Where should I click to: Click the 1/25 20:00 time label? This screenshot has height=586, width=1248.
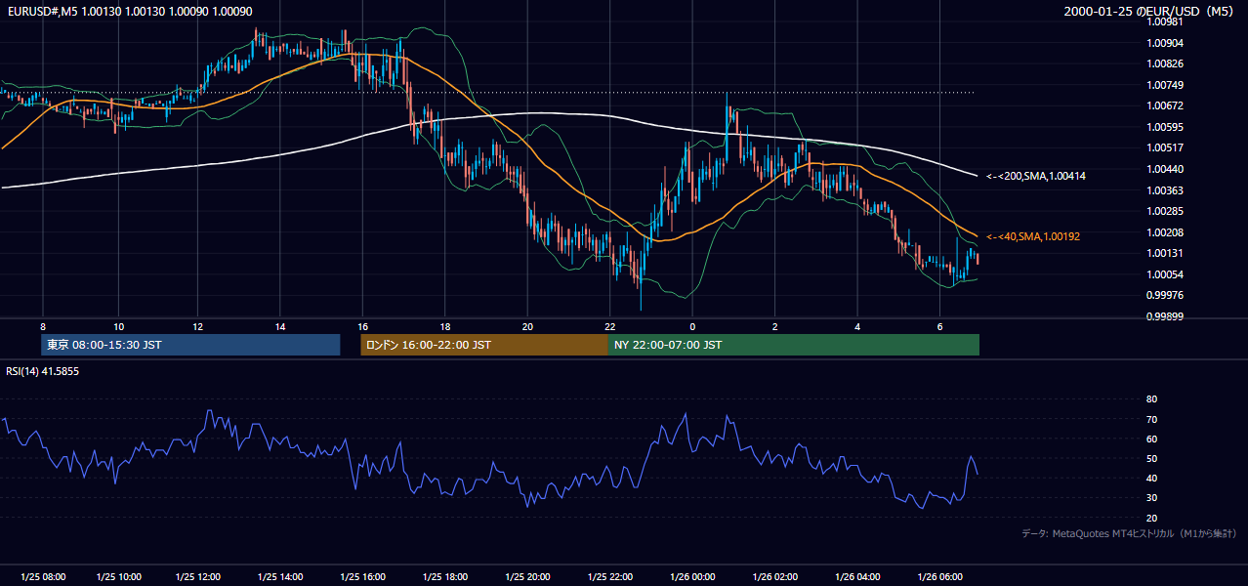point(527,576)
